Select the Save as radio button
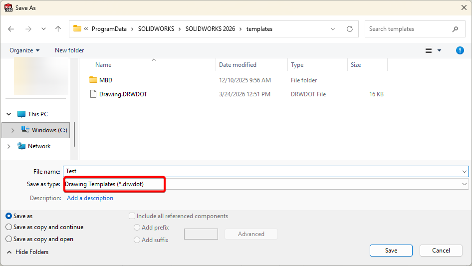472x266 pixels. 8,216
